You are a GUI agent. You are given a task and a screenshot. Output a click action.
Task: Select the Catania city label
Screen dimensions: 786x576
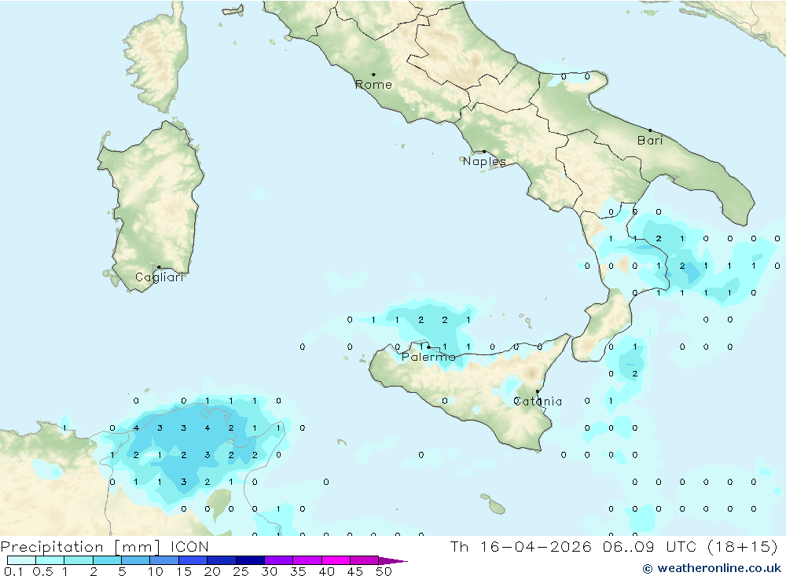538,401
